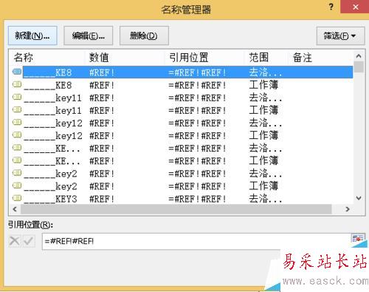369x292 pixels.
Task: Click the 删除(D) delete button
Action: tap(144, 35)
